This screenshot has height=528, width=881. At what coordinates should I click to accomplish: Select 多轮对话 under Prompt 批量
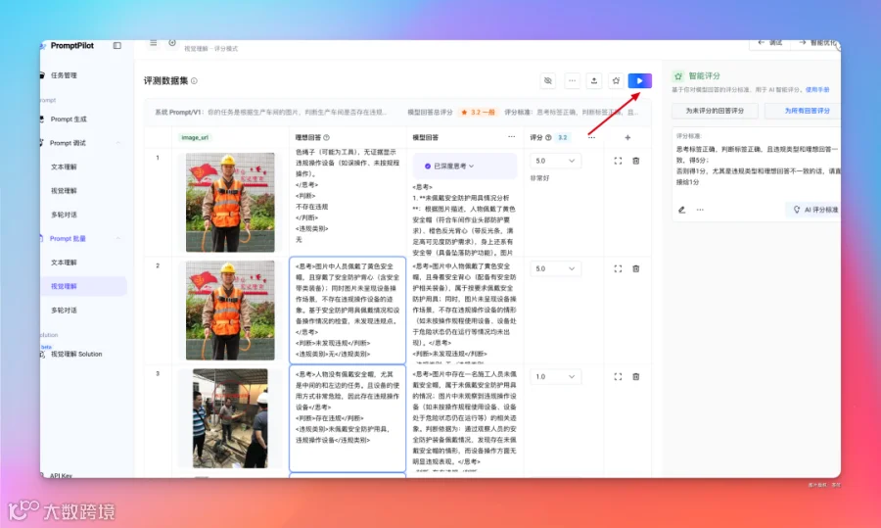(64, 311)
